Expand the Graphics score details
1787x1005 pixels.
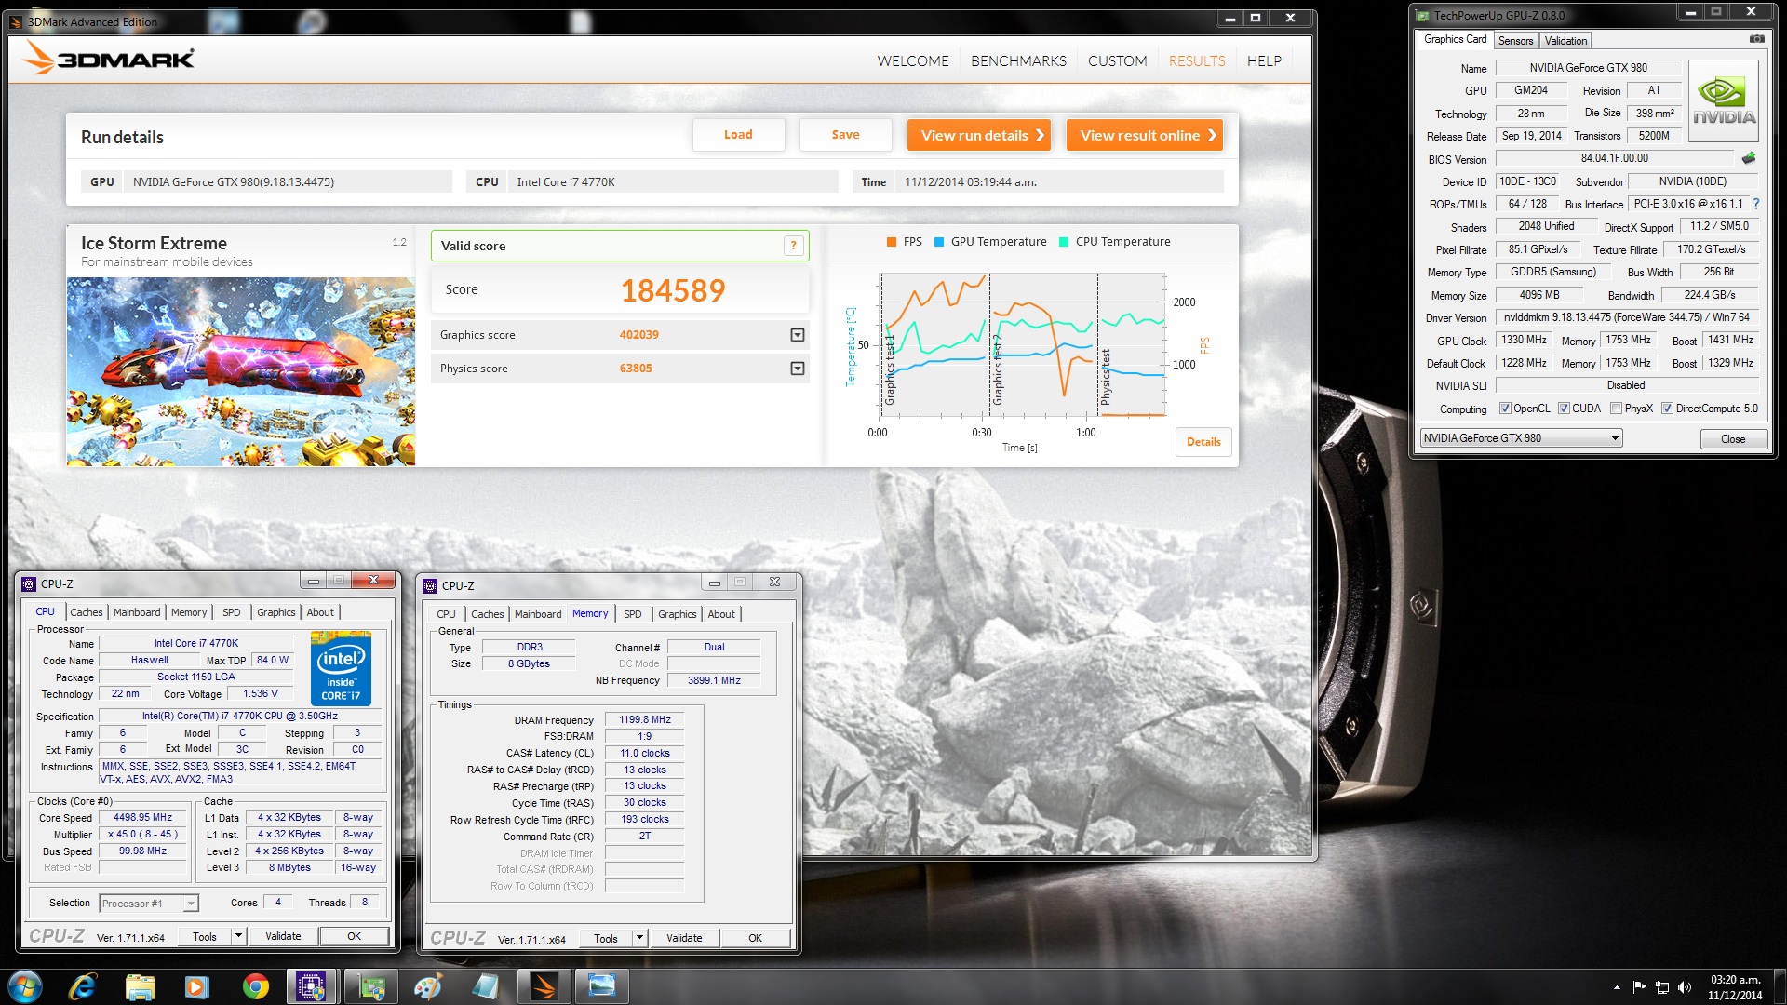(798, 335)
